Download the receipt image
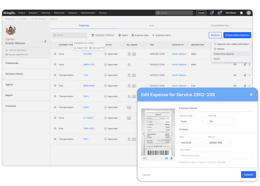Image resolution: width=260 pixels, height=186 pixels. (171, 158)
